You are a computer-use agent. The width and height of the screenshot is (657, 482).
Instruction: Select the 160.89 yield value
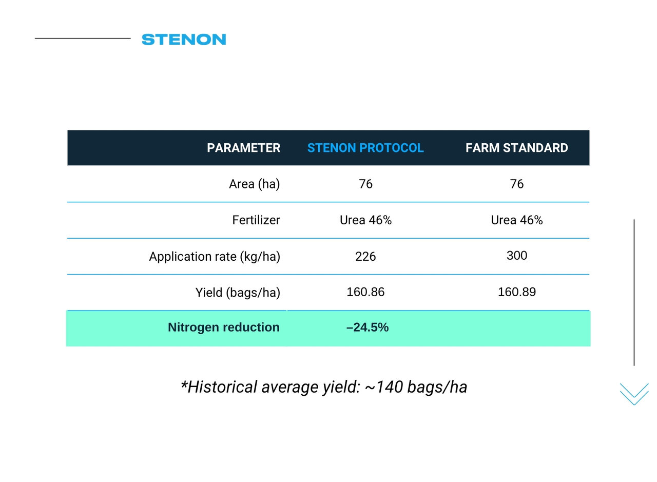pos(516,292)
